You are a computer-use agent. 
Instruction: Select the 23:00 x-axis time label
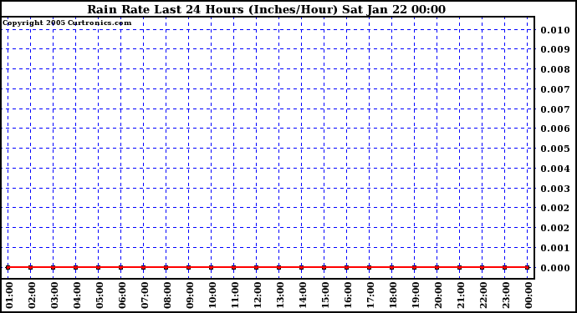click(507, 295)
